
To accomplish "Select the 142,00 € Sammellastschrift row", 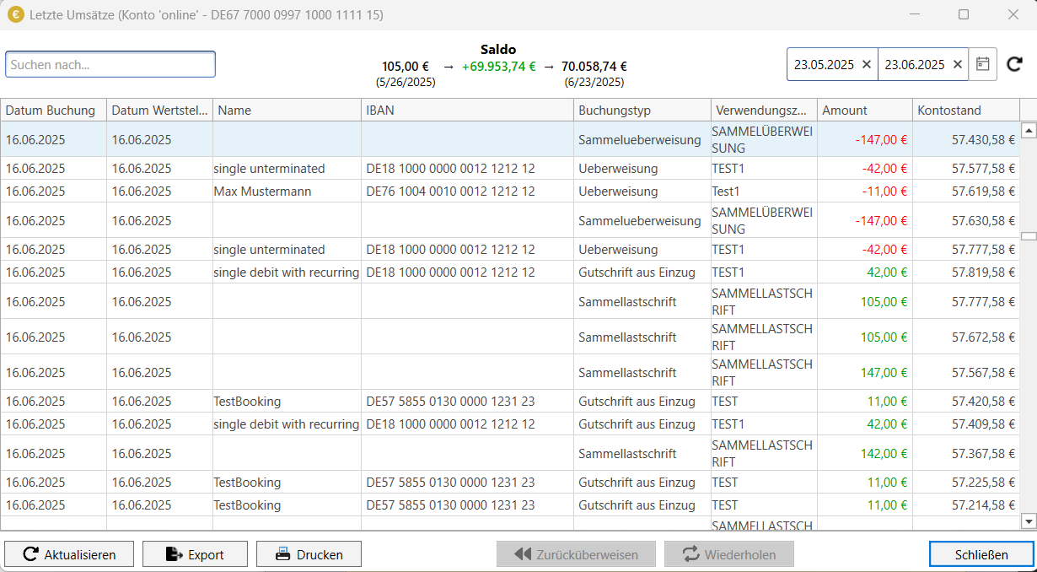I will point(510,453).
